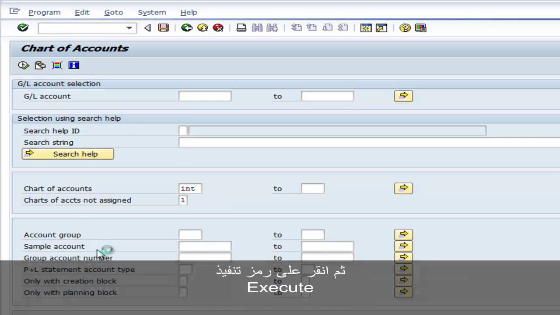Click the Account group from field
560x315 pixels.
pyautogui.click(x=190, y=234)
